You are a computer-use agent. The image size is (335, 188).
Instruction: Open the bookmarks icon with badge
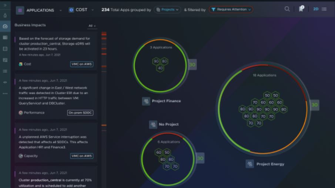(x=301, y=9)
